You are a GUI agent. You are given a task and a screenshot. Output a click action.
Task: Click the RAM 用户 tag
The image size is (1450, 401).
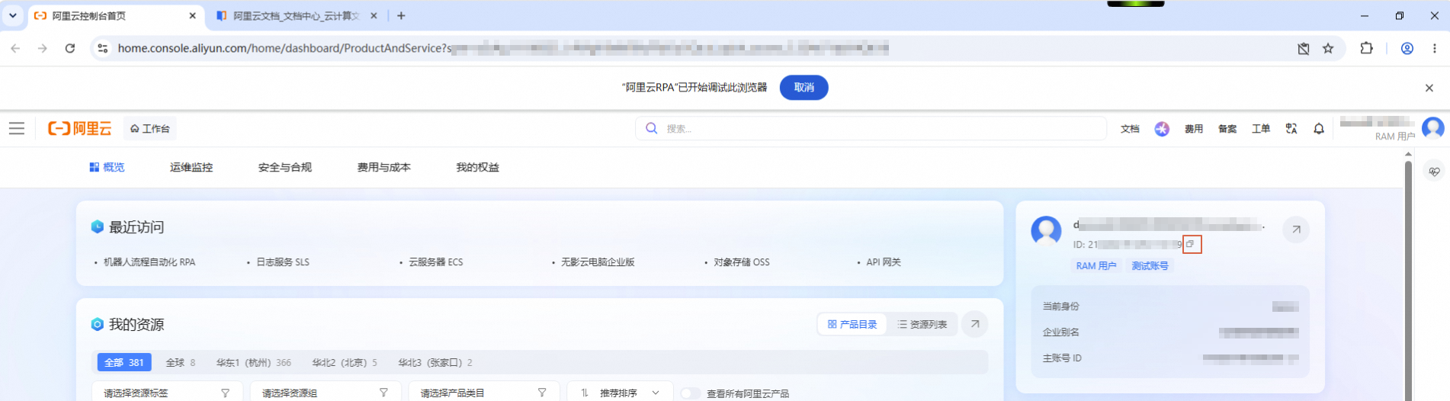tap(1096, 266)
